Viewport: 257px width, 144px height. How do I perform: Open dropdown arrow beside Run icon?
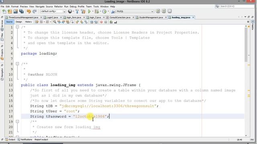(93, 12)
